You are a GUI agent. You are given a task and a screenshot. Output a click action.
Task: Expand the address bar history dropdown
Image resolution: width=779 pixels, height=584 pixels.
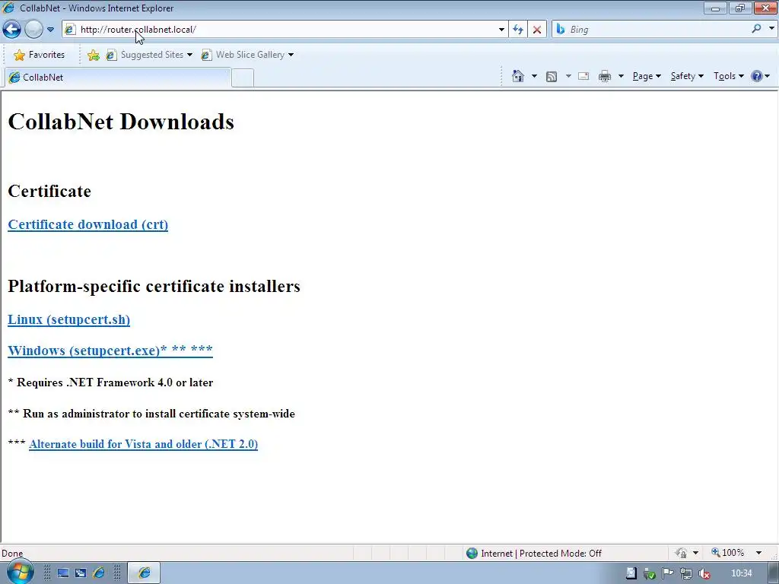tap(501, 30)
